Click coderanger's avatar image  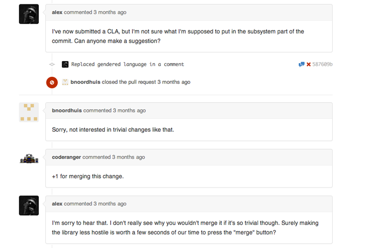click(29, 158)
